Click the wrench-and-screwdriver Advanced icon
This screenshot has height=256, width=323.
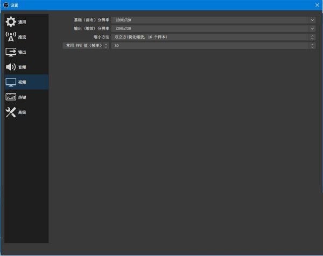[x=11, y=112]
